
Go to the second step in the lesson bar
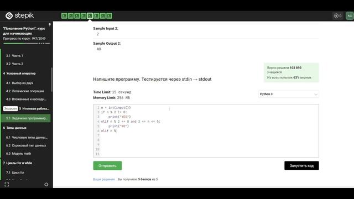point(71,16)
